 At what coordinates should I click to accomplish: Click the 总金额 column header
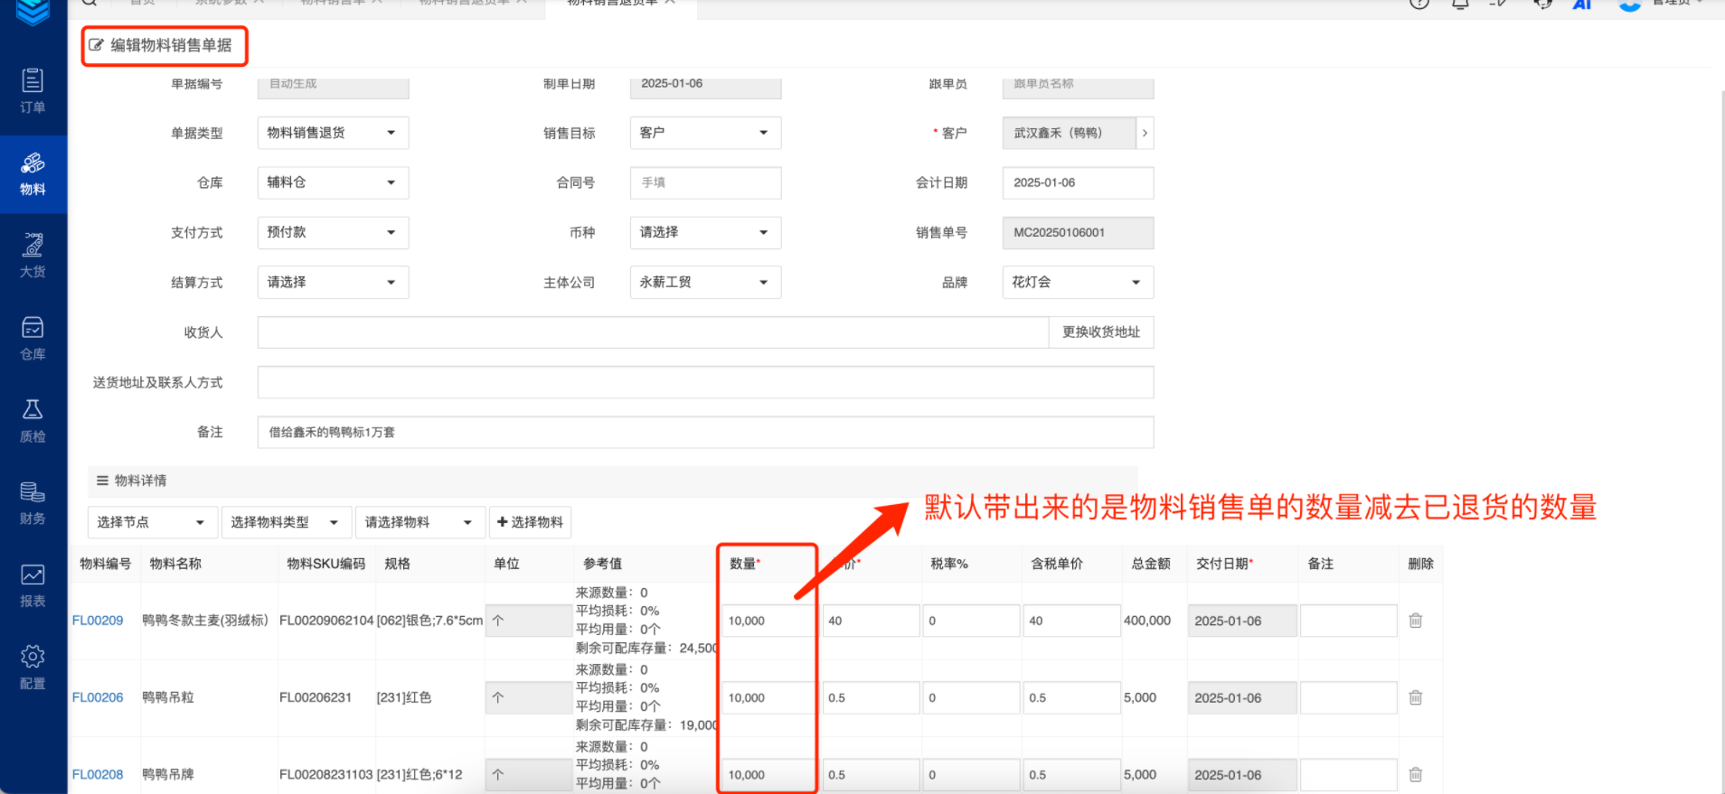(1151, 564)
